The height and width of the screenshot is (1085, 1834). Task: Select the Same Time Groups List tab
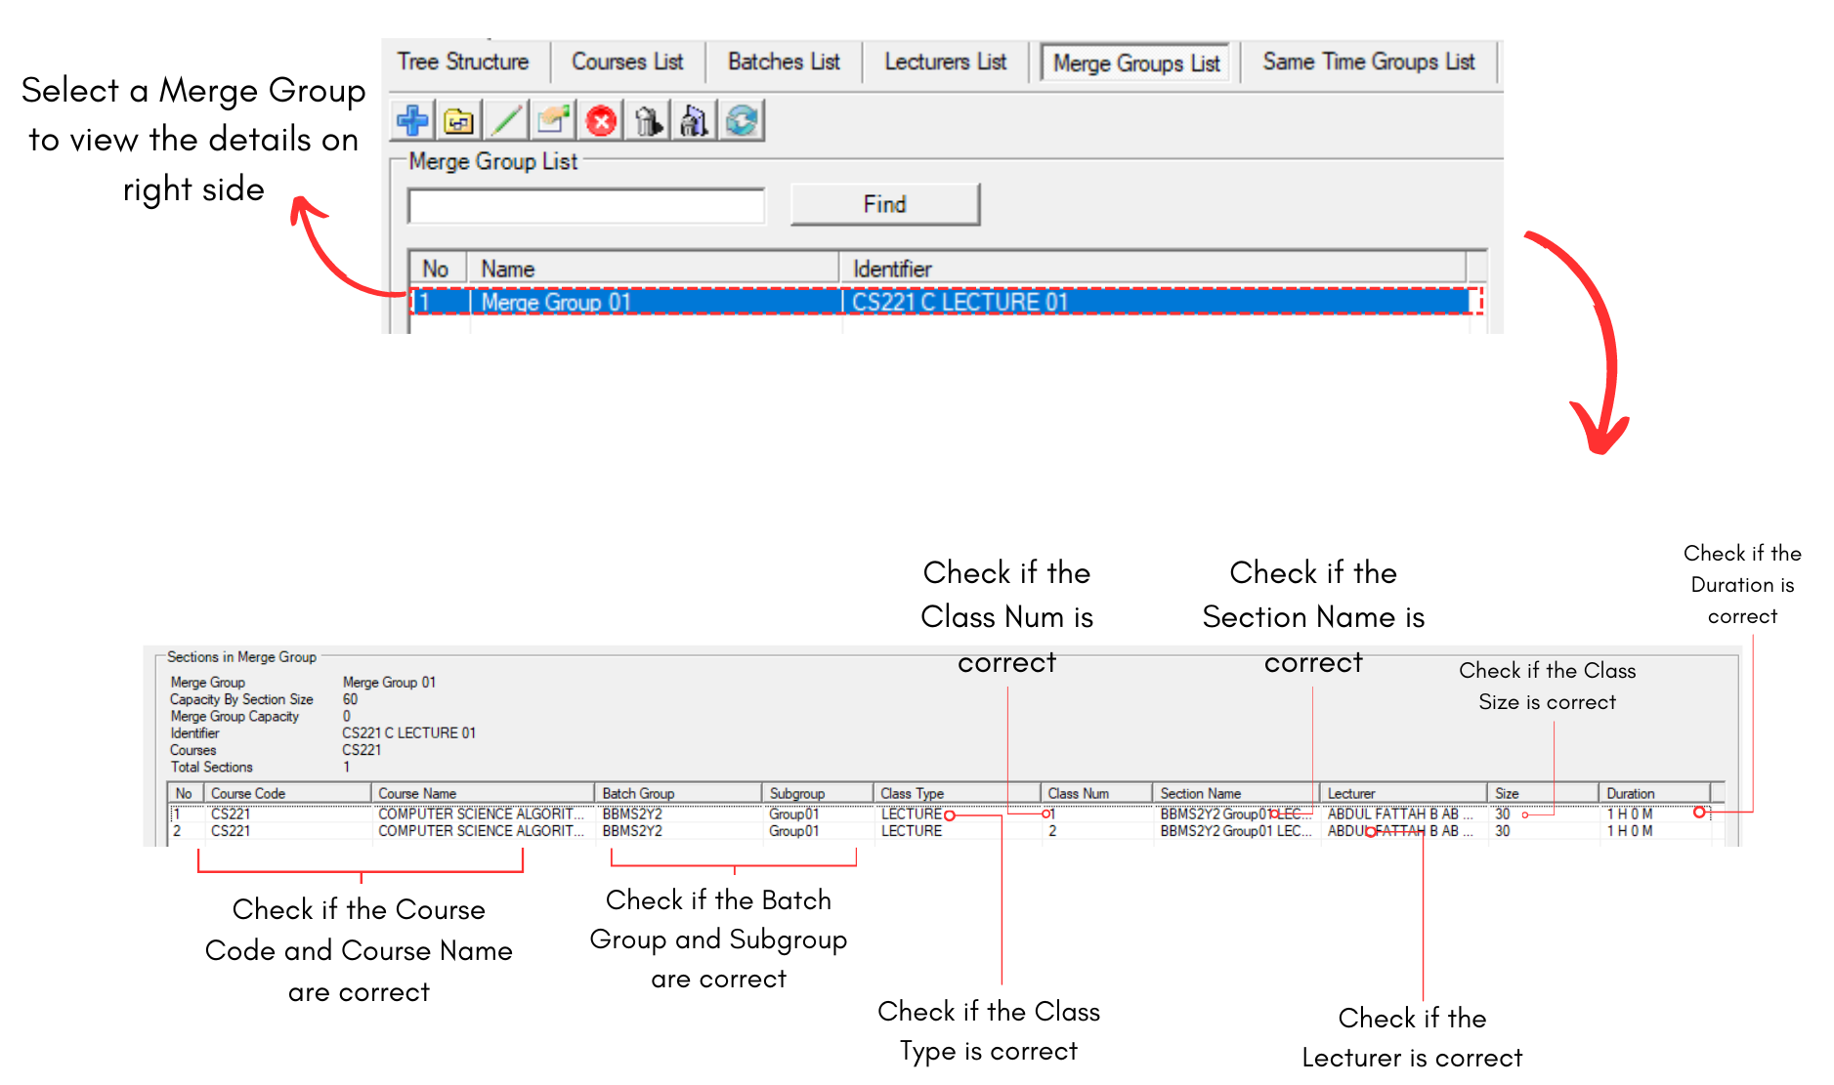pos(1368,62)
